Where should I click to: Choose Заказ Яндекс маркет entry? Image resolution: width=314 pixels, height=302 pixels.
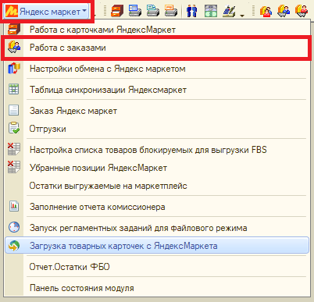(x=157, y=111)
